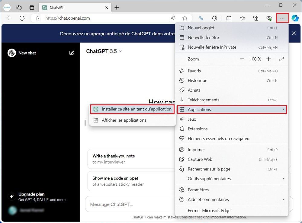
Task: Click the Split screen toolbar icon
Action: (x=229, y=18)
